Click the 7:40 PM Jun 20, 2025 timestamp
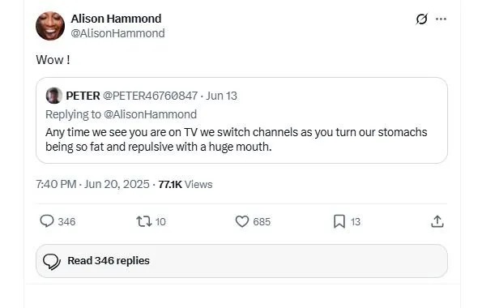The image size is (482, 308). point(92,184)
